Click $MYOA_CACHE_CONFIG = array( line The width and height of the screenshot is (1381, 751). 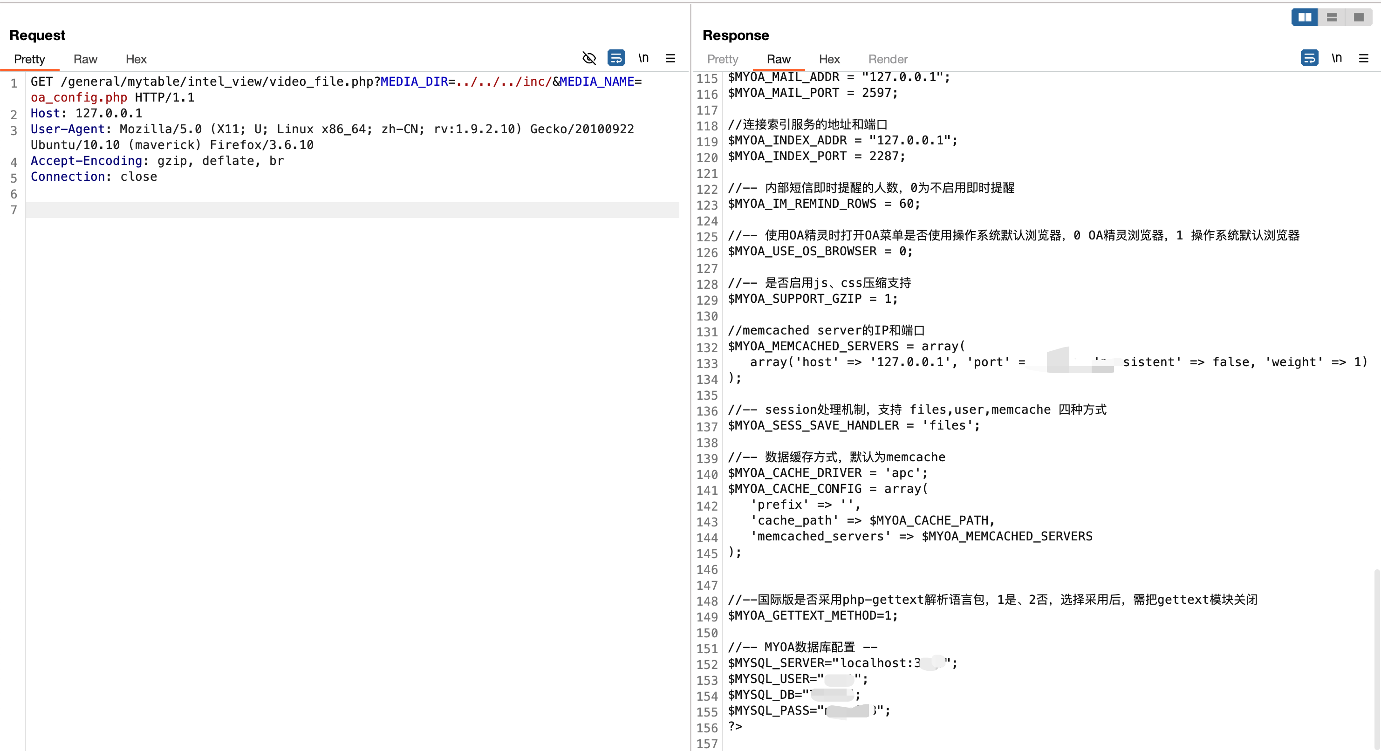coord(828,489)
